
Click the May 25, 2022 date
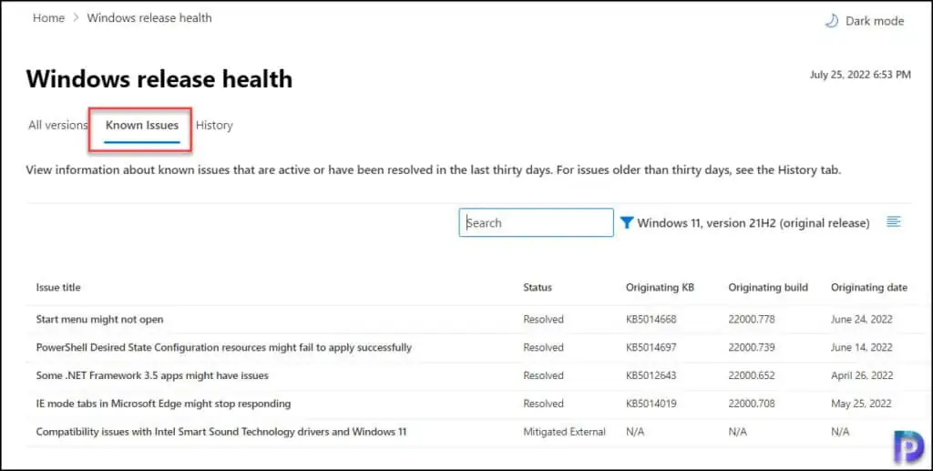(861, 404)
